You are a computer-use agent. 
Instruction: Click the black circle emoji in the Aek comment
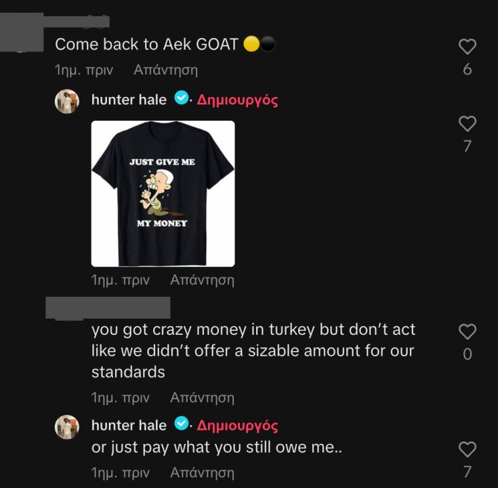pos(268,45)
